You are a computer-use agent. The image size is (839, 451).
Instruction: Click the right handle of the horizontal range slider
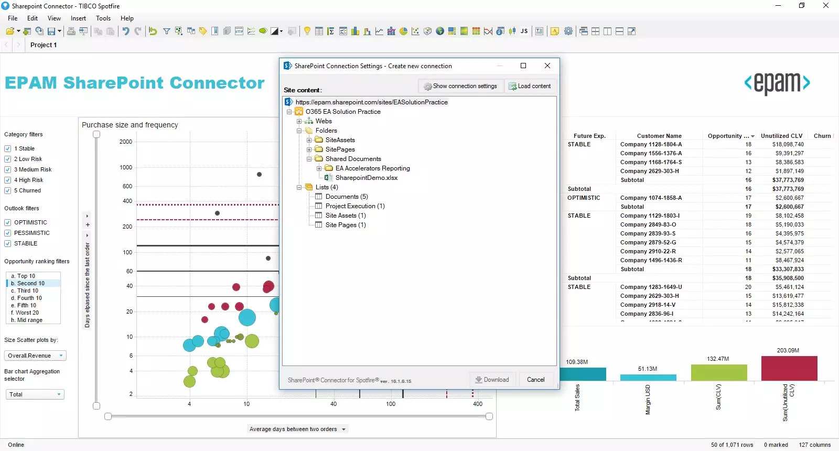(x=489, y=416)
